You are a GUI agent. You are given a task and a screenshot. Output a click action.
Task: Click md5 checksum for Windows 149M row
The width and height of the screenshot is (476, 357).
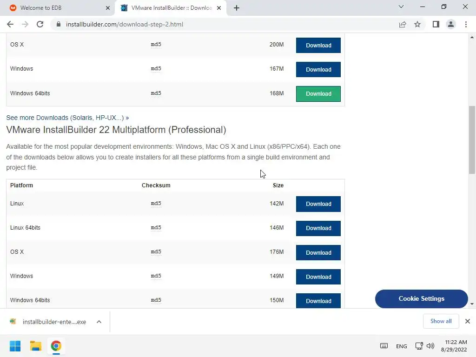pyautogui.click(x=156, y=276)
